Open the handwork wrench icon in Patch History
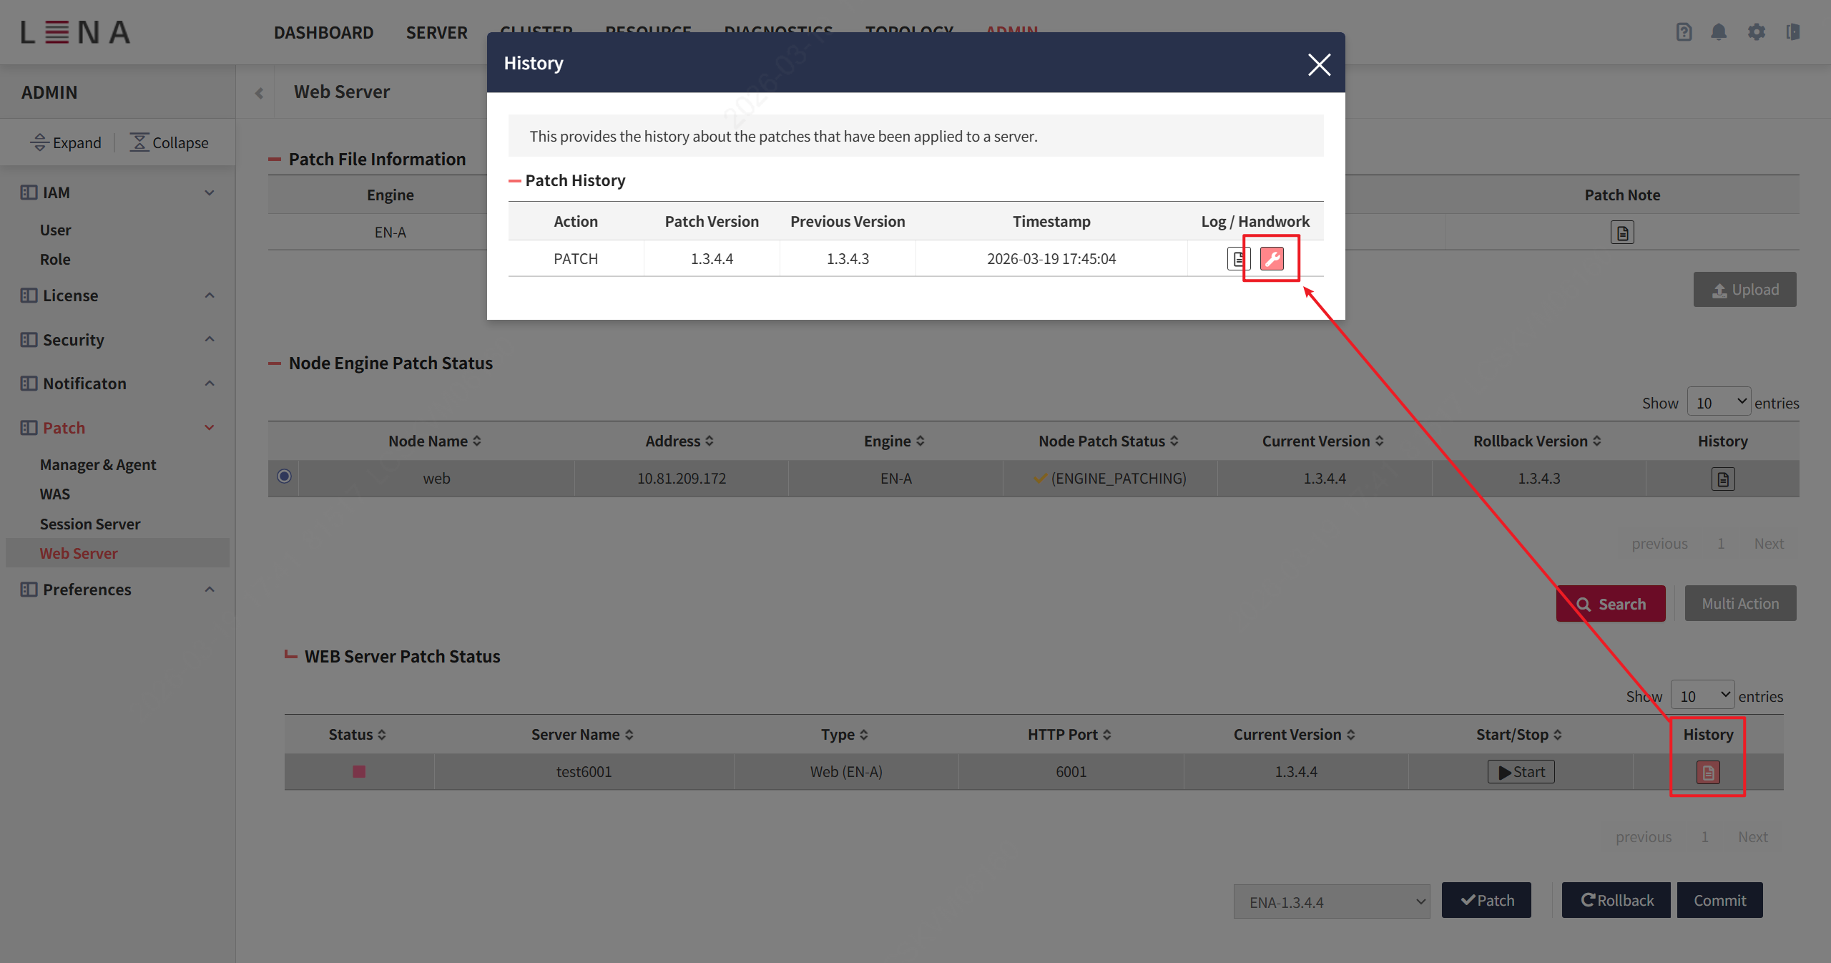The height and width of the screenshot is (963, 1831). 1272,258
